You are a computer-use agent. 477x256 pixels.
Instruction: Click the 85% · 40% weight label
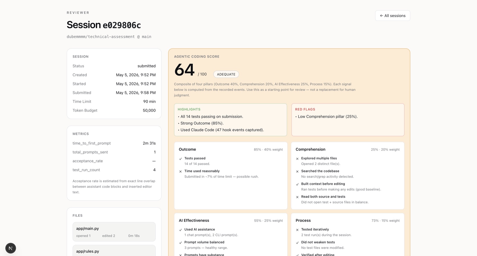tap(268, 150)
